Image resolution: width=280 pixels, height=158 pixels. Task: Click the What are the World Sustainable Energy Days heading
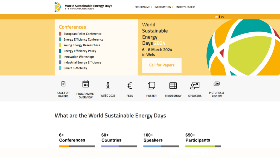(110, 115)
